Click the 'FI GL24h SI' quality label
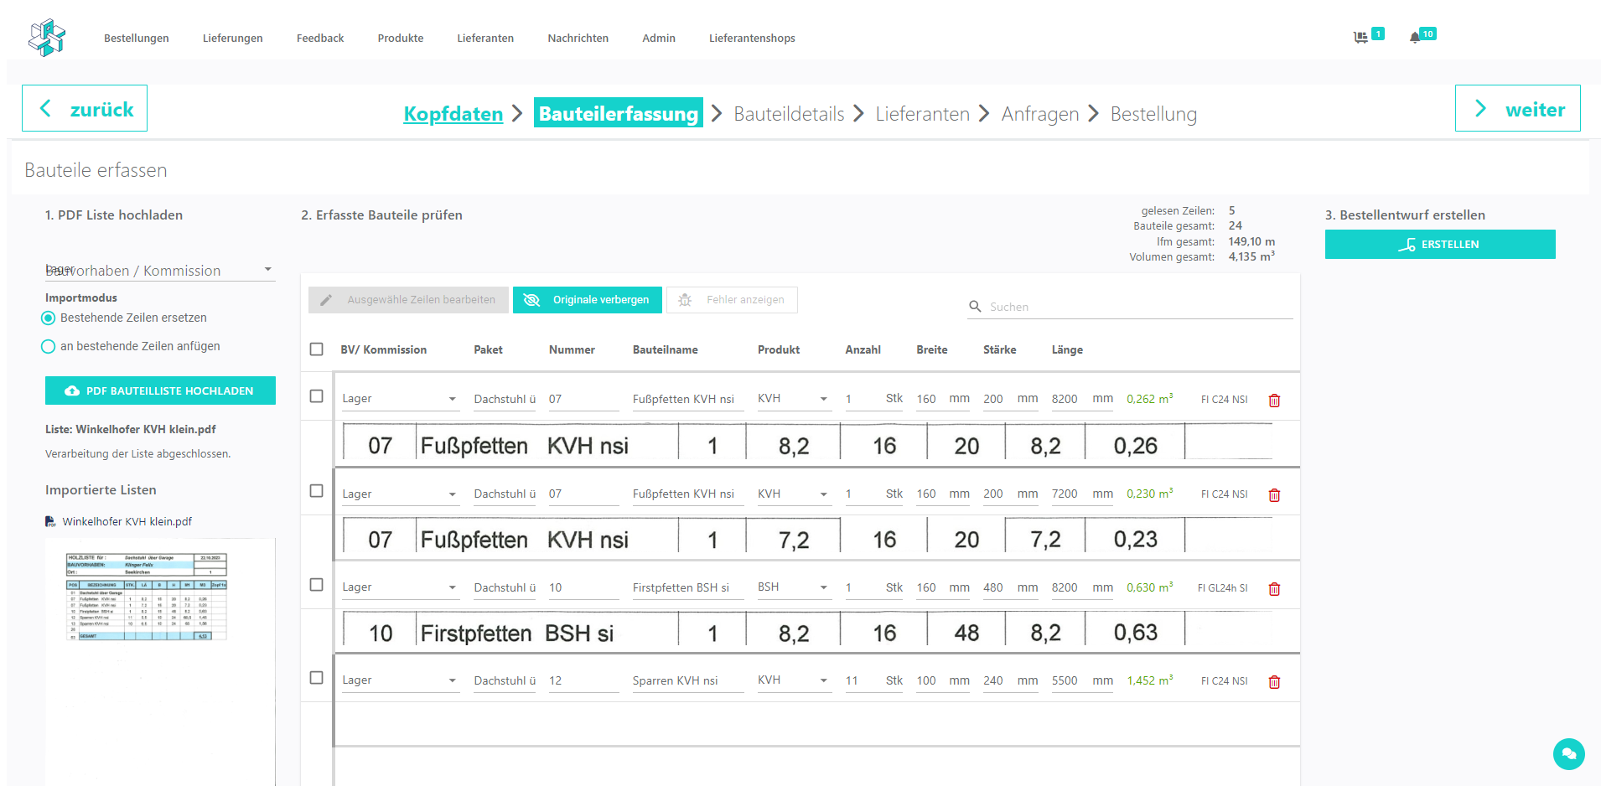Screen dimensions: 1601x786 point(1222,588)
